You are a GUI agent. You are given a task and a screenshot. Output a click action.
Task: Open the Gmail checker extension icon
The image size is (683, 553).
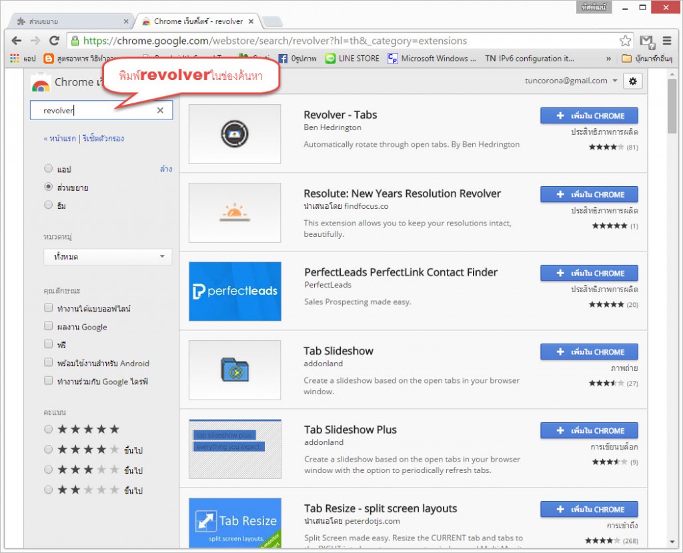(x=646, y=41)
